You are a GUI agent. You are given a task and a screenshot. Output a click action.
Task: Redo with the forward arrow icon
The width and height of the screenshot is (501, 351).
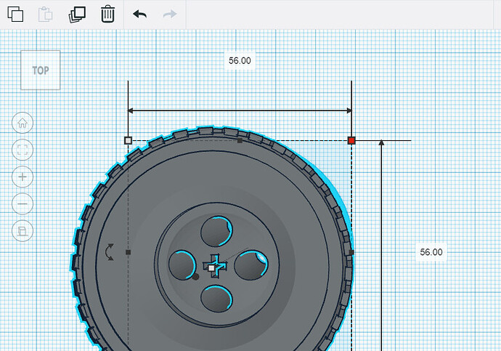(x=170, y=14)
